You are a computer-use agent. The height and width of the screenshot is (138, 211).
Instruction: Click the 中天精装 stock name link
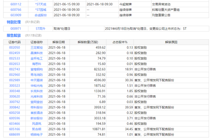pos(37,80)
